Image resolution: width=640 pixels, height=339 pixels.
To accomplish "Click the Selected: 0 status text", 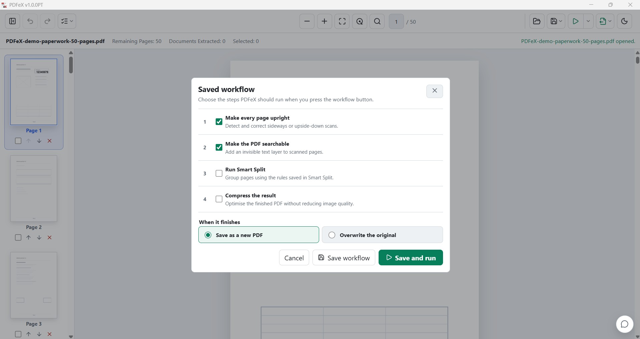I will coord(246,41).
